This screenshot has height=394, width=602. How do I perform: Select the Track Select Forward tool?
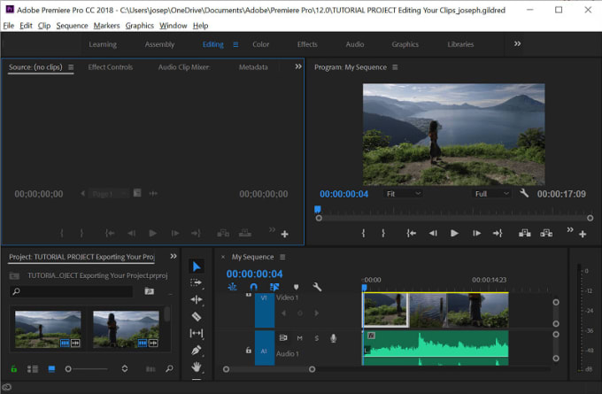(197, 282)
